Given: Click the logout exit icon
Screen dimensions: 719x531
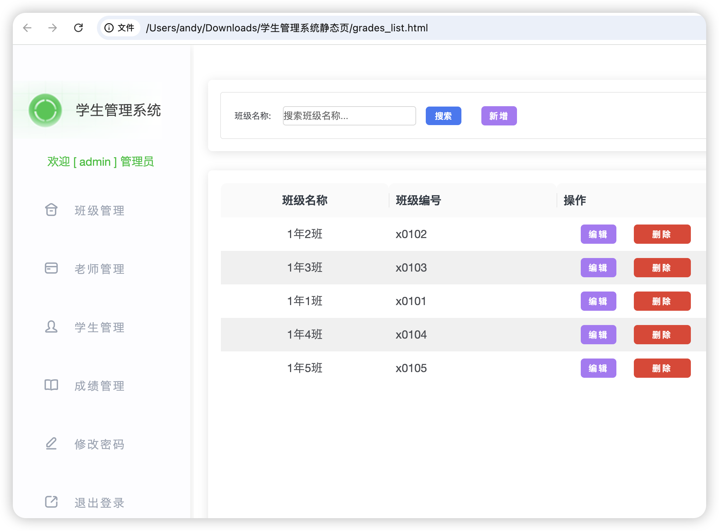Looking at the screenshot, I should point(51,502).
